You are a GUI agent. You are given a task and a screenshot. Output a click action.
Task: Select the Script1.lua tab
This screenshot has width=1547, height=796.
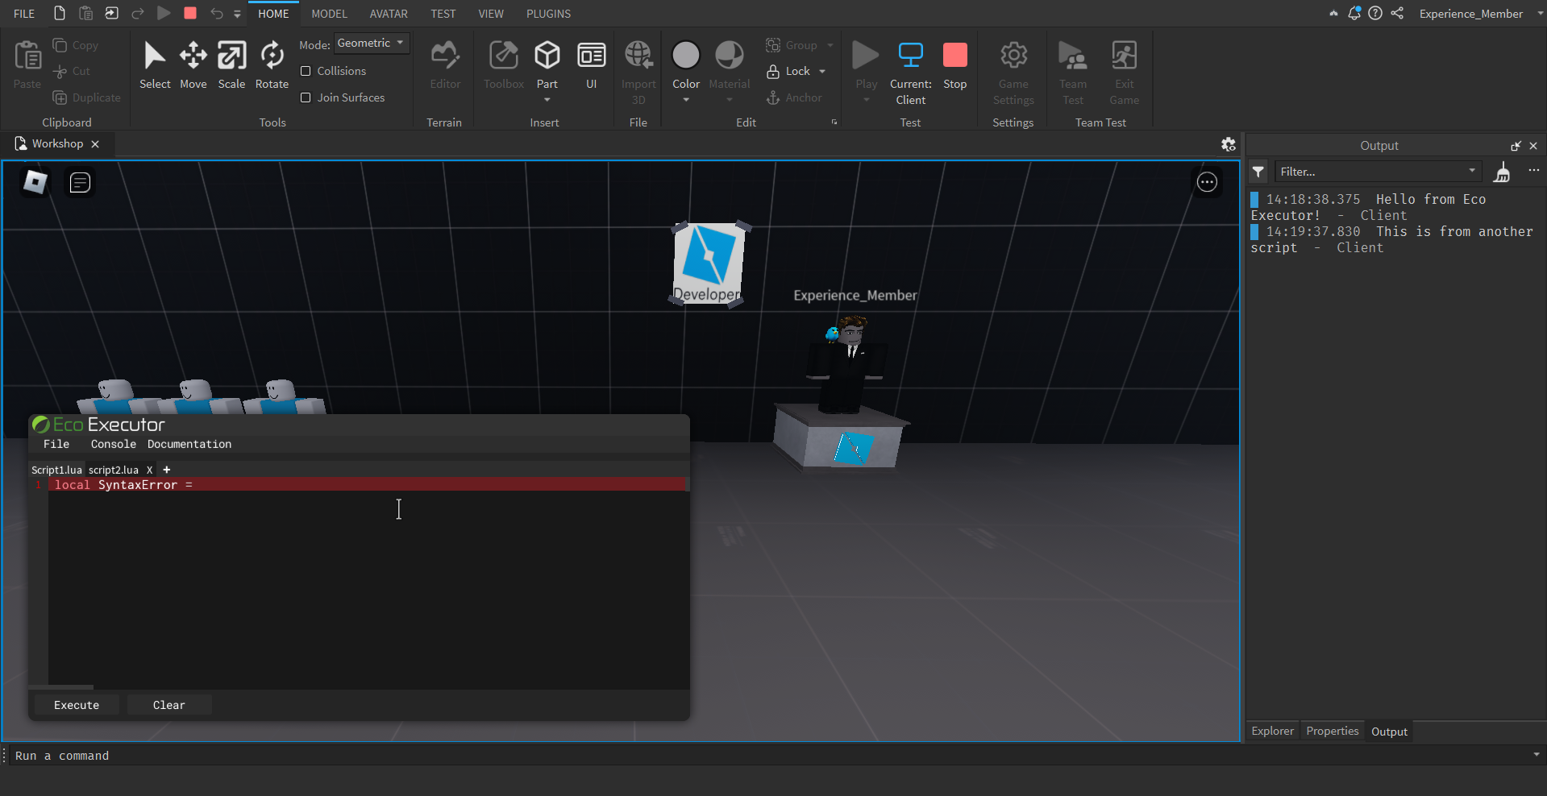pyautogui.click(x=56, y=470)
